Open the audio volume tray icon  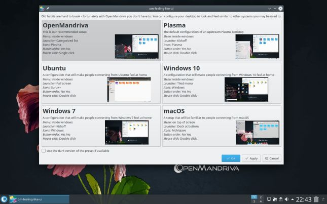[286, 199]
